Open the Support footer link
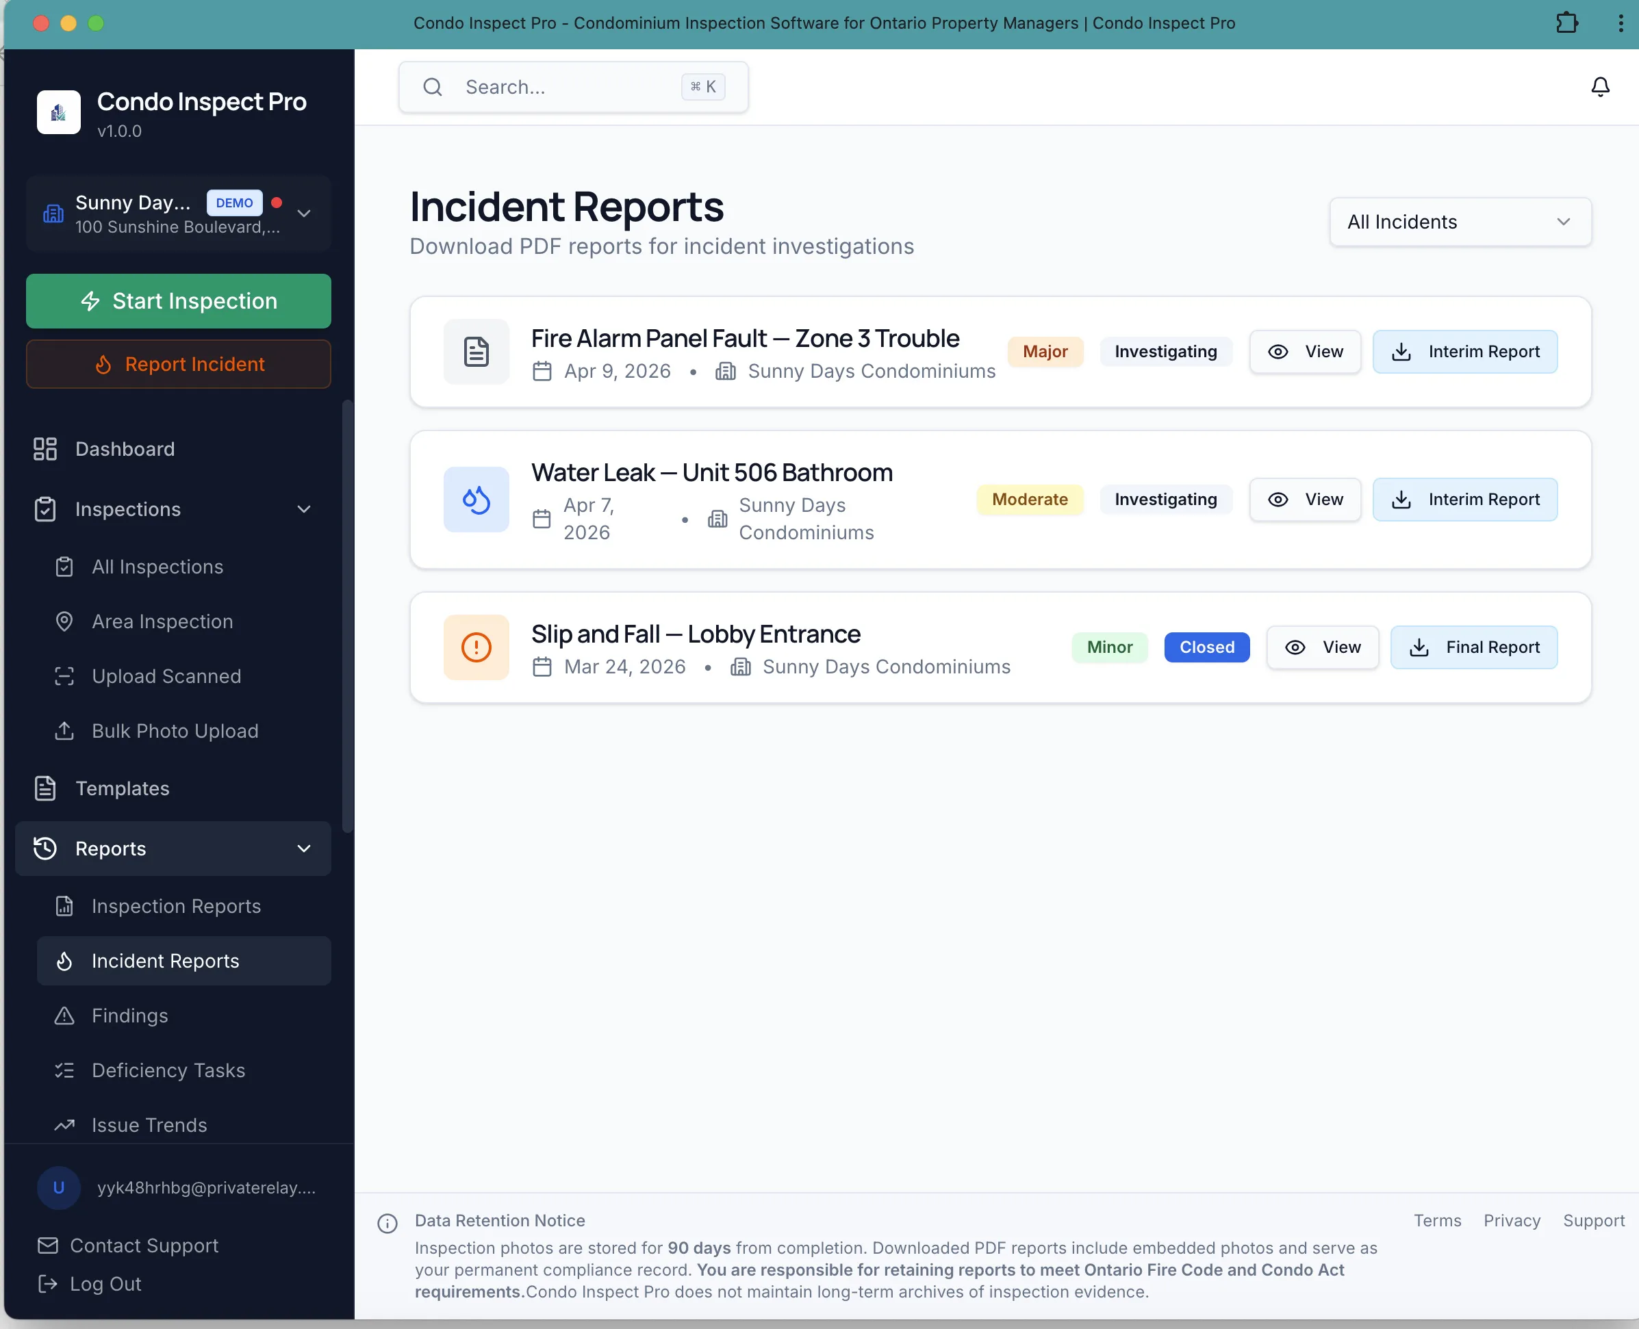 point(1594,1221)
